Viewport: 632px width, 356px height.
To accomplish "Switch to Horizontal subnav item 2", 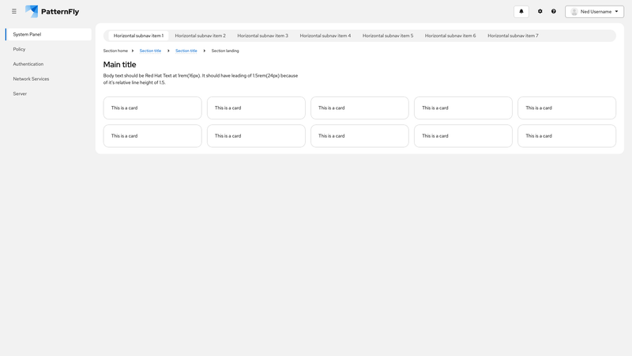I will pos(200,36).
